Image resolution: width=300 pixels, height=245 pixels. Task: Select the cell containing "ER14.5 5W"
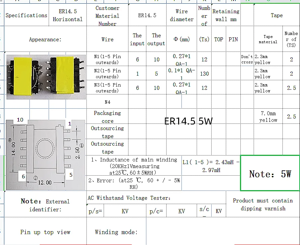(x=188, y=121)
